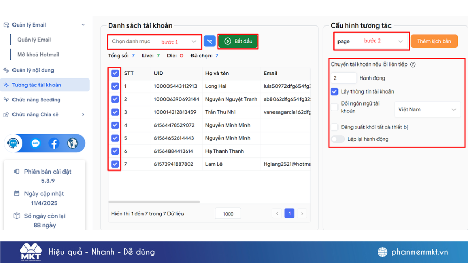
Task: Click the blue filter icon button
Action: coord(210,41)
